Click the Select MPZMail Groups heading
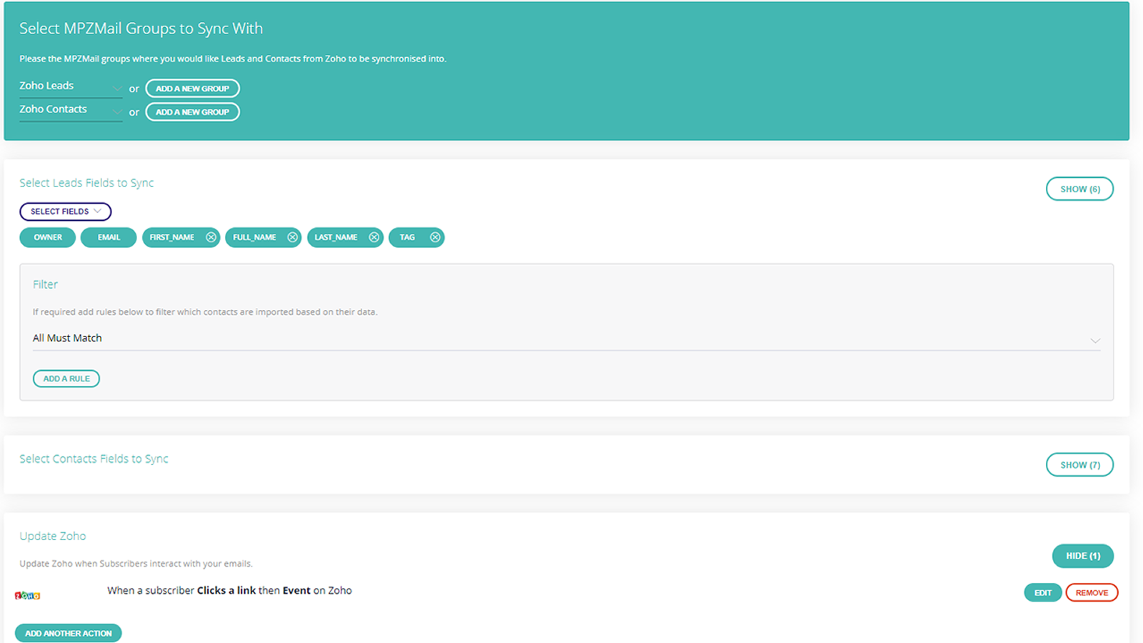Viewport: 1143px width, 643px height. coord(141,29)
